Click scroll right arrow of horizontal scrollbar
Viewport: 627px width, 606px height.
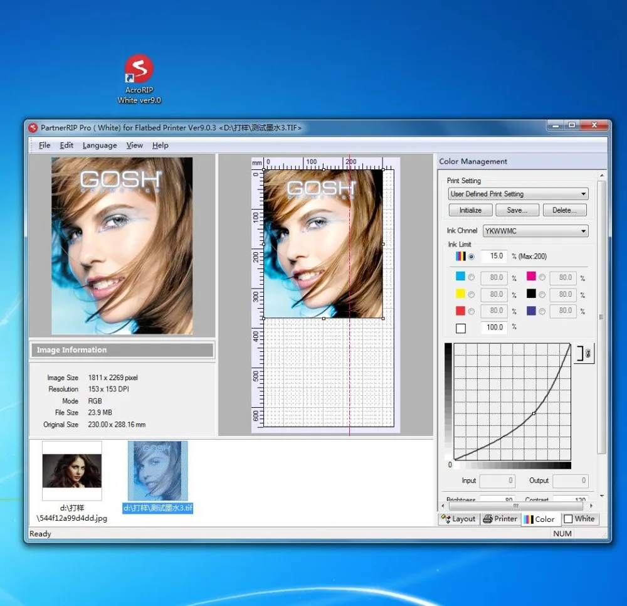591,506
